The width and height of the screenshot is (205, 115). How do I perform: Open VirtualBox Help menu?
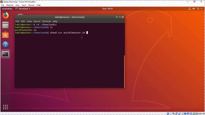pos(38,5)
